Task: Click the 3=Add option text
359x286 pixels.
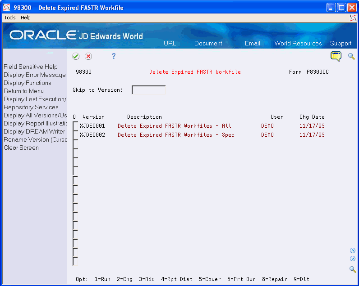Action: (x=147, y=279)
